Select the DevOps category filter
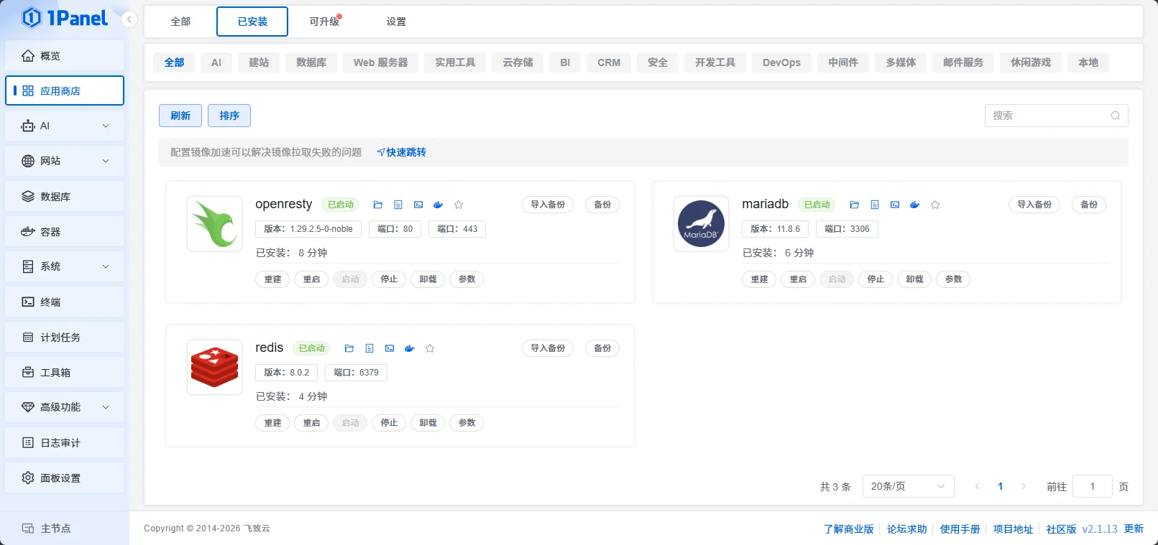 point(781,62)
